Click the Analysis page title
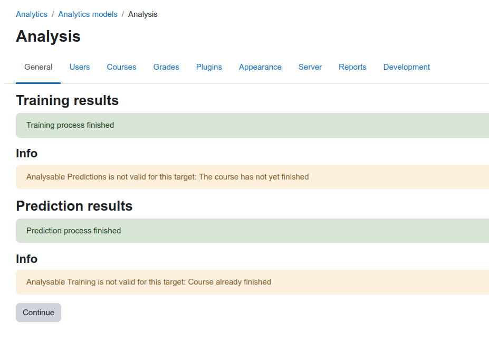This screenshot has height=349, width=489. coord(49,36)
